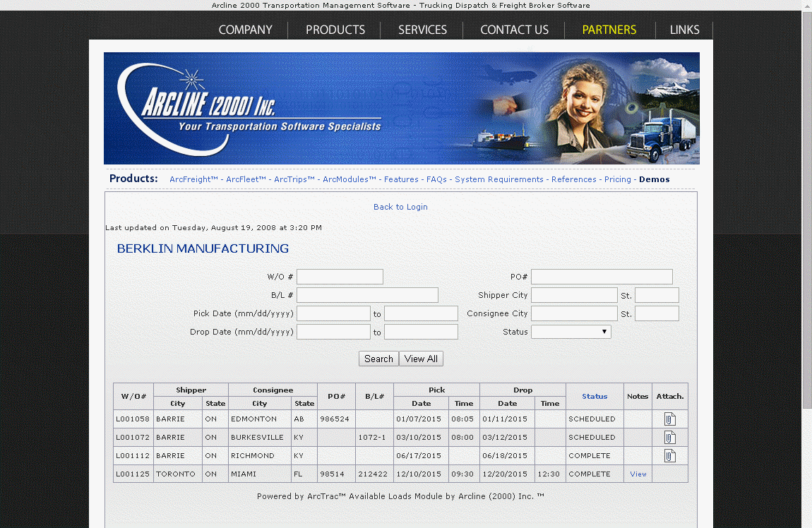Select PO number 98514 cell
Image resolution: width=812 pixels, height=528 pixels.
click(x=336, y=474)
